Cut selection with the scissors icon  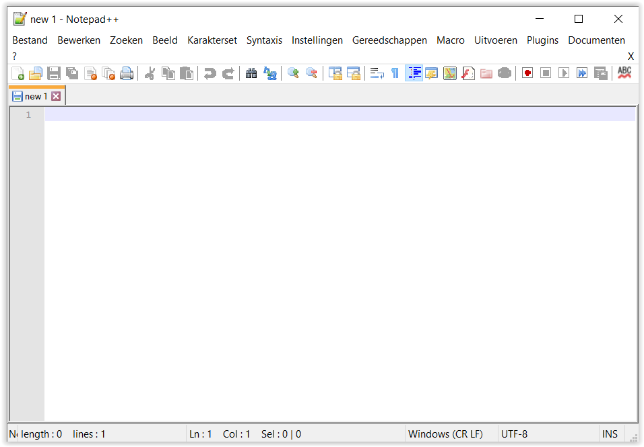click(x=150, y=73)
